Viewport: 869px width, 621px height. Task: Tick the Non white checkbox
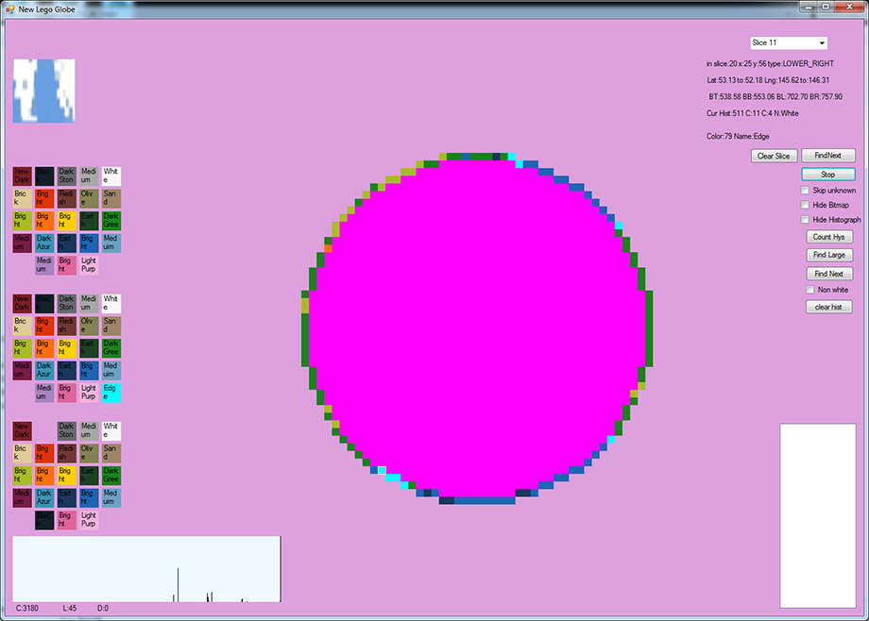click(x=810, y=290)
